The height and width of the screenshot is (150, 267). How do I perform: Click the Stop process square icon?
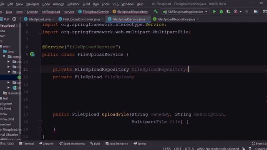247,12
